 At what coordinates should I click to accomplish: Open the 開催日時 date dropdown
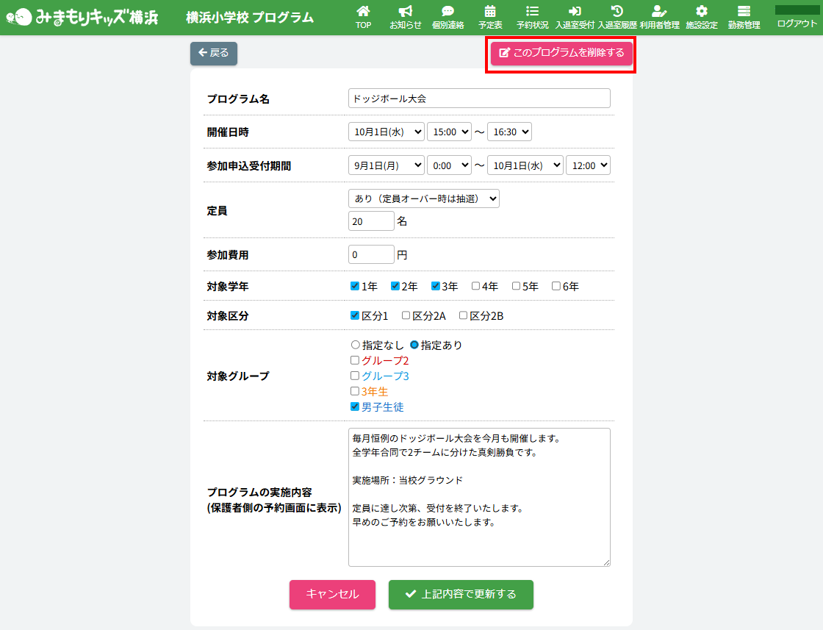[x=386, y=132]
